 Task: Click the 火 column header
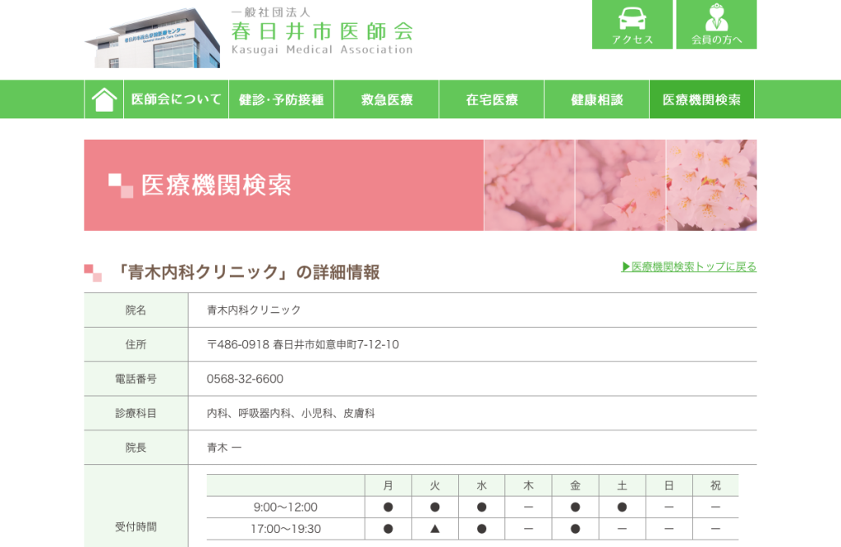[x=435, y=485]
